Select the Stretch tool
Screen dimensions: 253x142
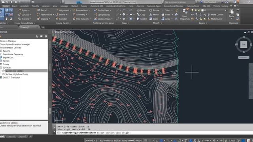click(142, 19)
